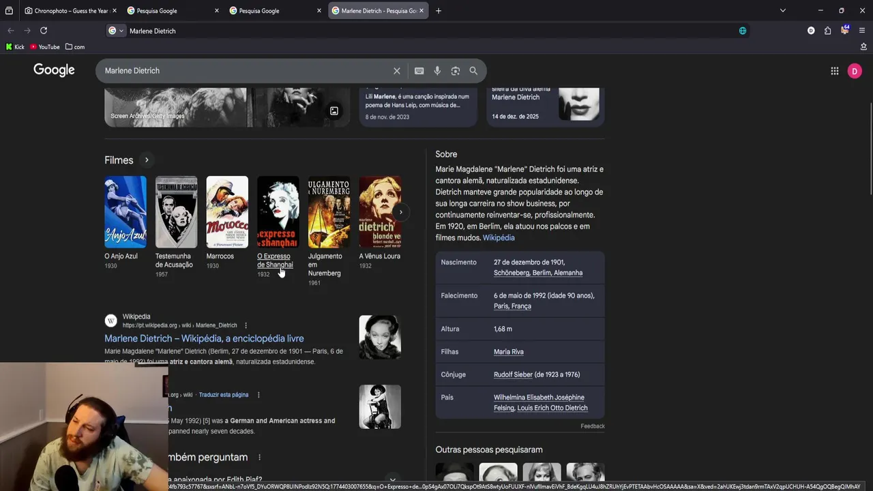
Task: Open options for também perguntam section
Action: (x=259, y=458)
